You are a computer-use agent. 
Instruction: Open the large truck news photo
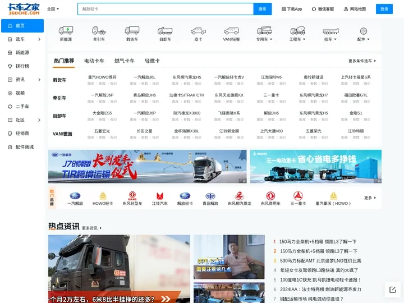pyautogui.click(x=119, y=269)
